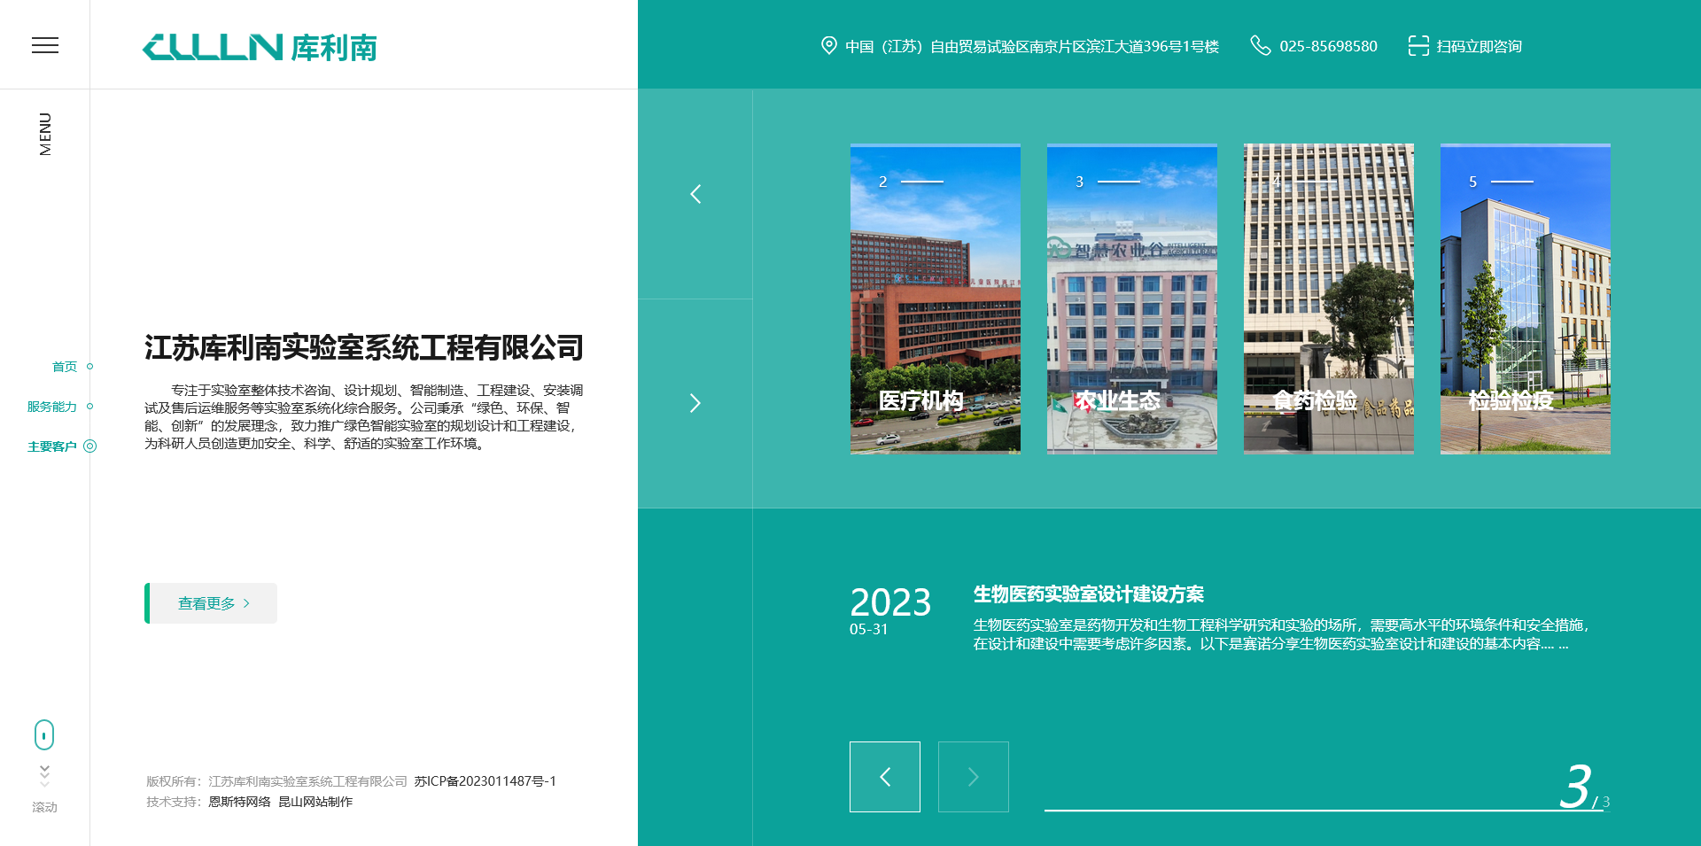Viewport: 1701px width, 846px height.
Task: Click the mouse scroll indicator icon
Action: coord(44,734)
